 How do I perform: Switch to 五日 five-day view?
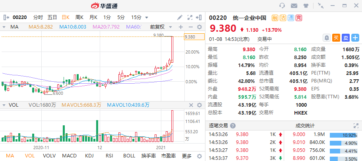click(x=52, y=17)
